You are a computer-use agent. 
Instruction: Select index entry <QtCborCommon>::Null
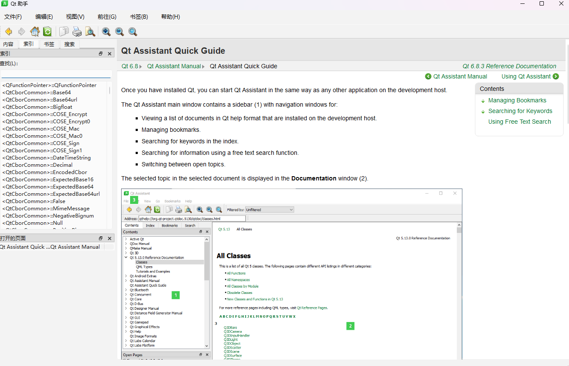coord(32,223)
